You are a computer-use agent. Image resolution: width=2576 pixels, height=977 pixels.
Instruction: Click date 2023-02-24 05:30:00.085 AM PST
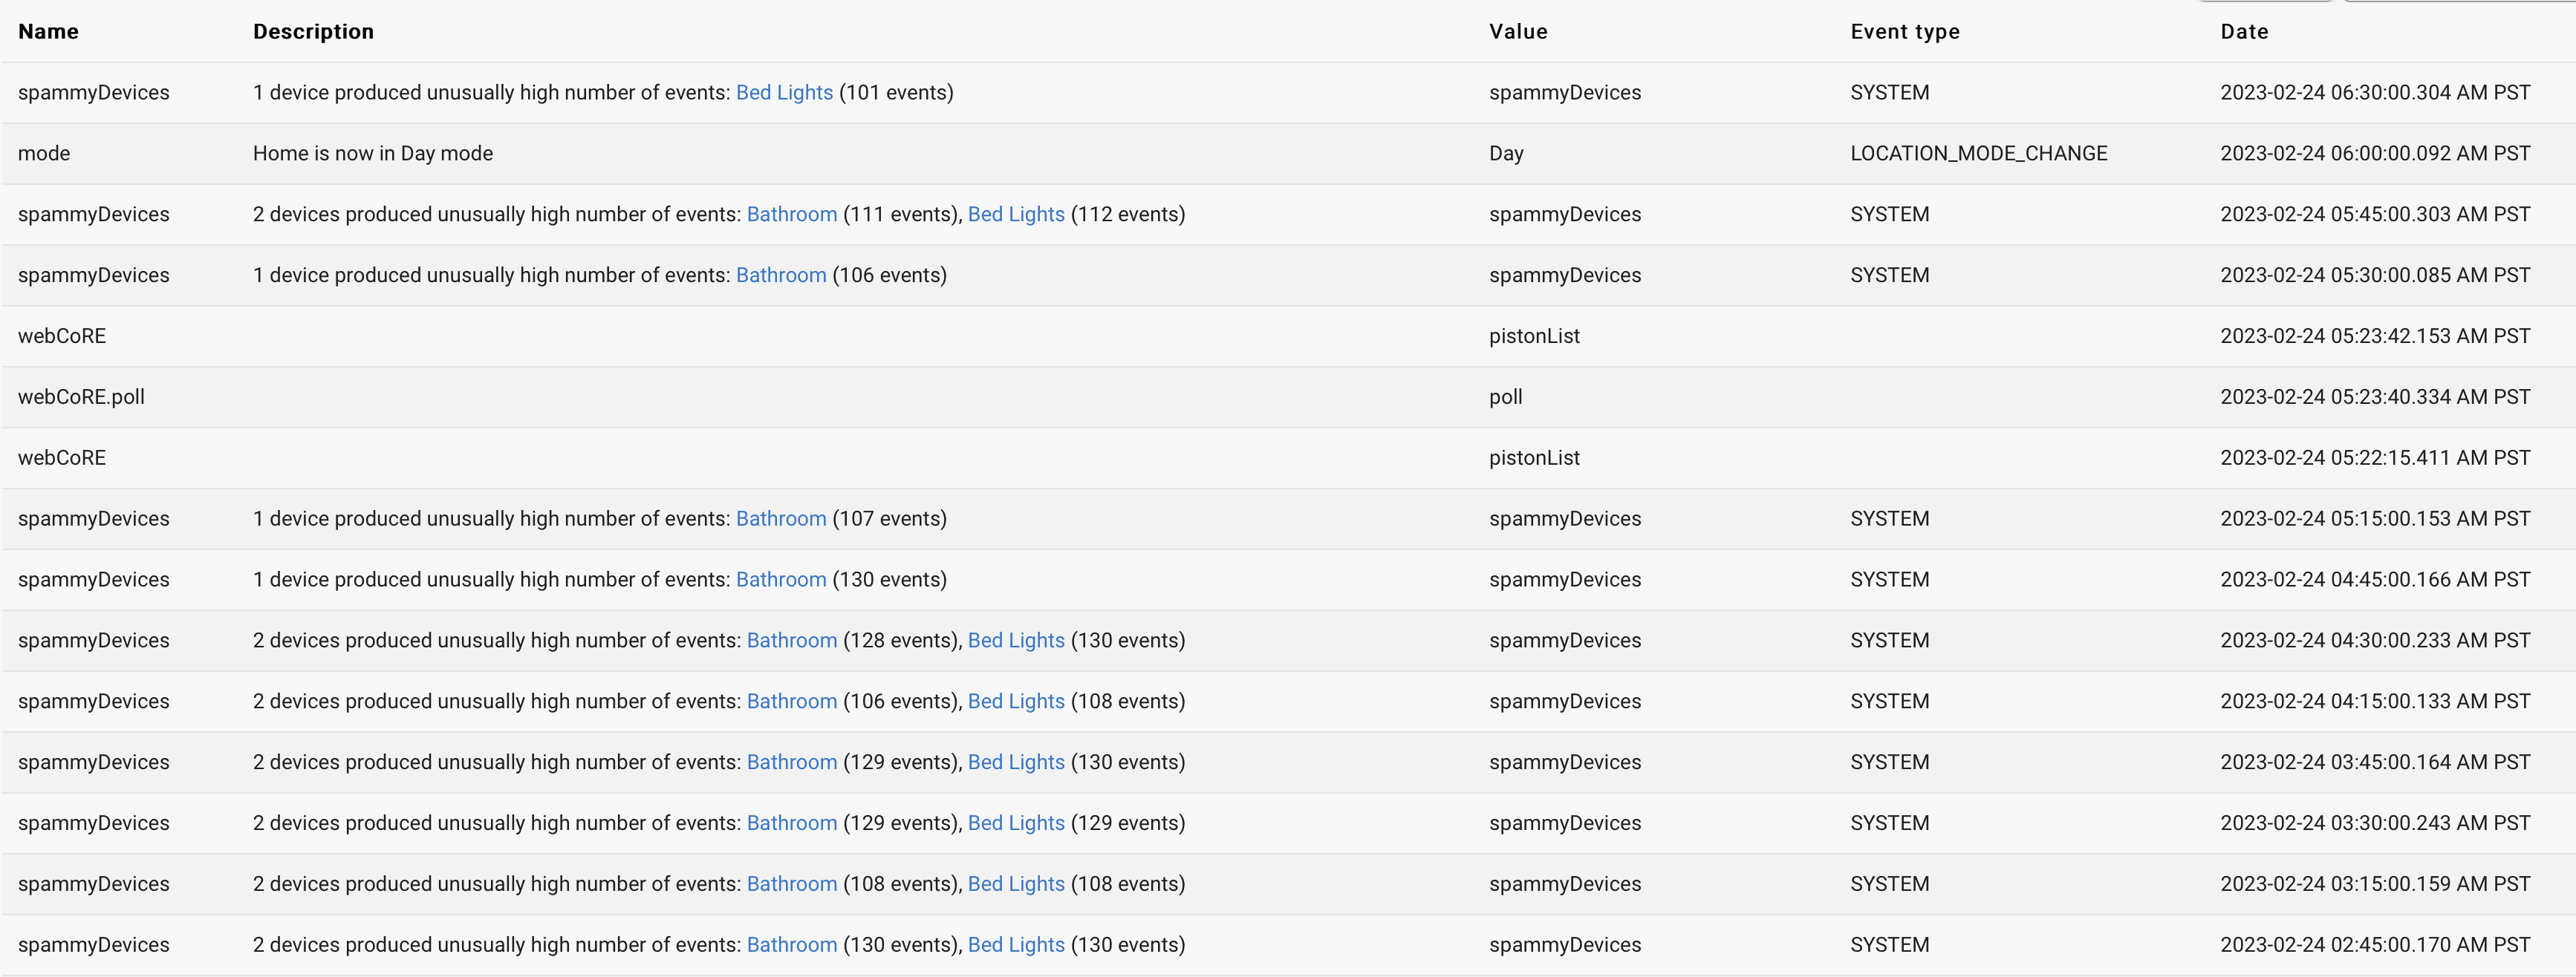click(x=2375, y=275)
